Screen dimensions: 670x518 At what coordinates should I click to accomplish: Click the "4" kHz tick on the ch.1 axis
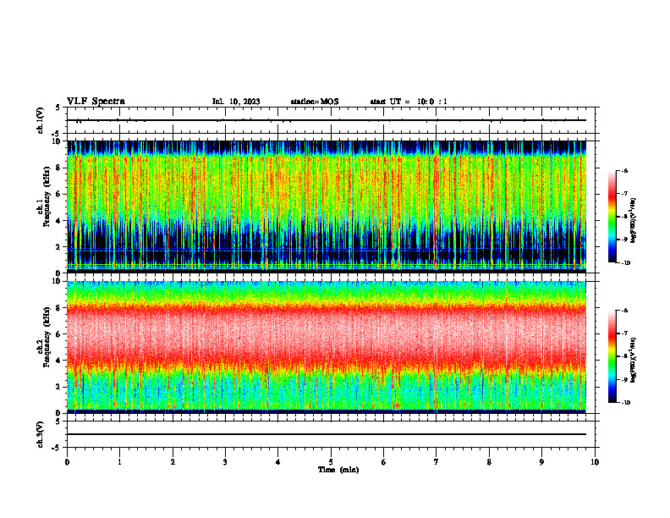click(x=58, y=221)
